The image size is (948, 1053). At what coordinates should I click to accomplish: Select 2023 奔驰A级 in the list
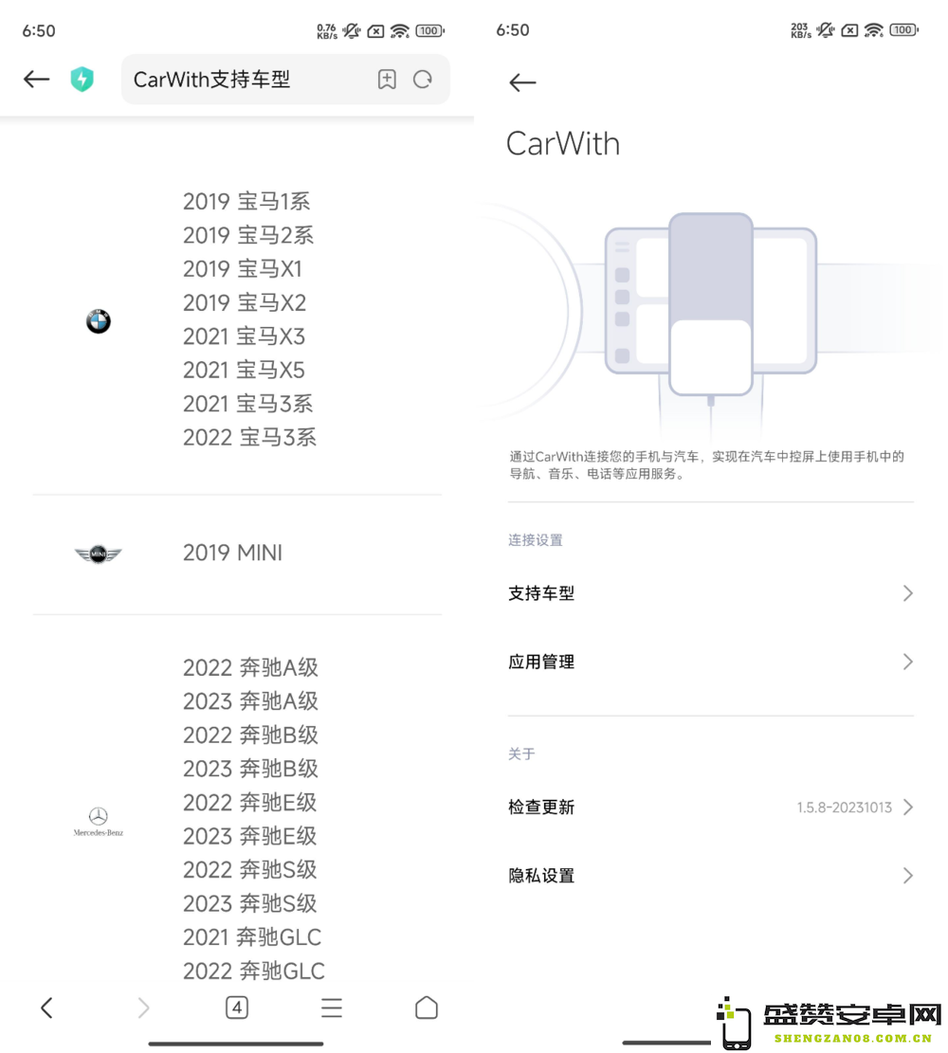pyautogui.click(x=250, y=701)
